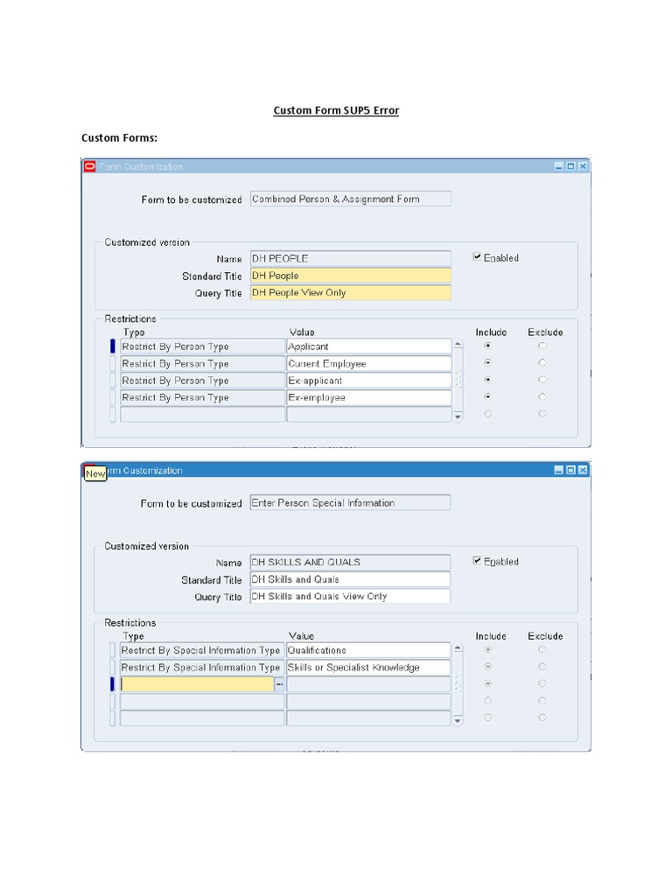The width and height of the screenshot is (672, 896).
Task: Click the Name field containing DH PEOPLE
Action: tap(350, 258)
